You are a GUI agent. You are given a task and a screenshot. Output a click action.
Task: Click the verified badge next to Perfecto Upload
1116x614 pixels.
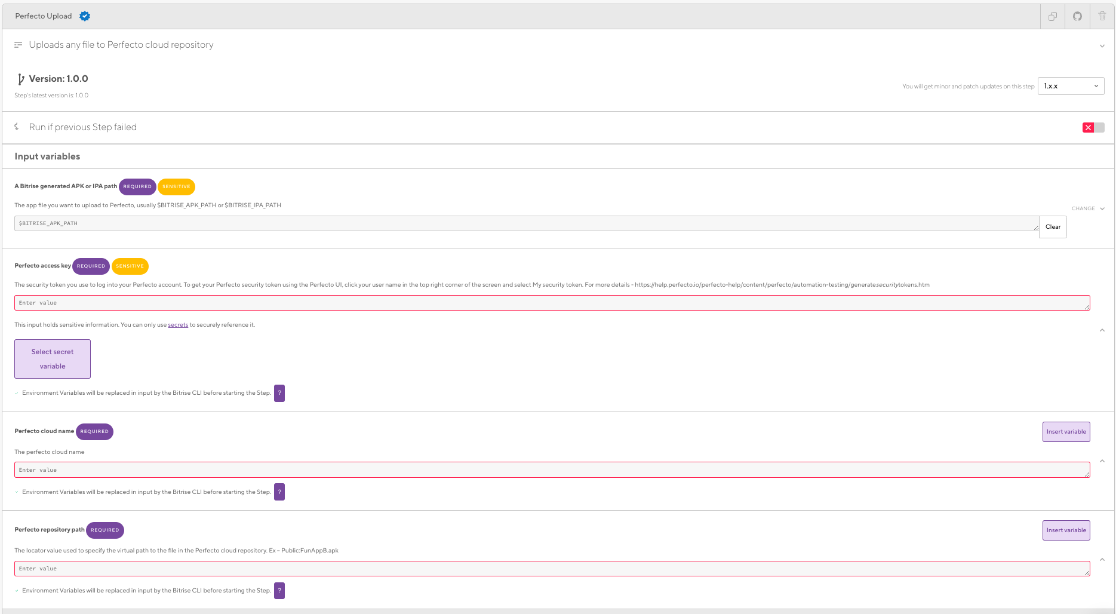[85, 16]
